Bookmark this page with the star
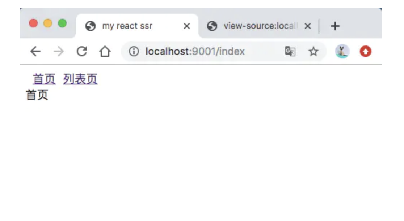 (x=313, y=52)
